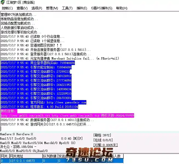Screen dimensions: 179x164
Task: Click the 队列数据 column header
Action: click(x=50, y=156)
